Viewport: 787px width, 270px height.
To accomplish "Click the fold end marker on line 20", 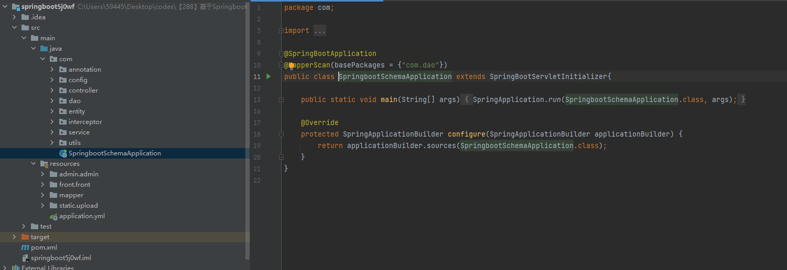I will point(282,157).
